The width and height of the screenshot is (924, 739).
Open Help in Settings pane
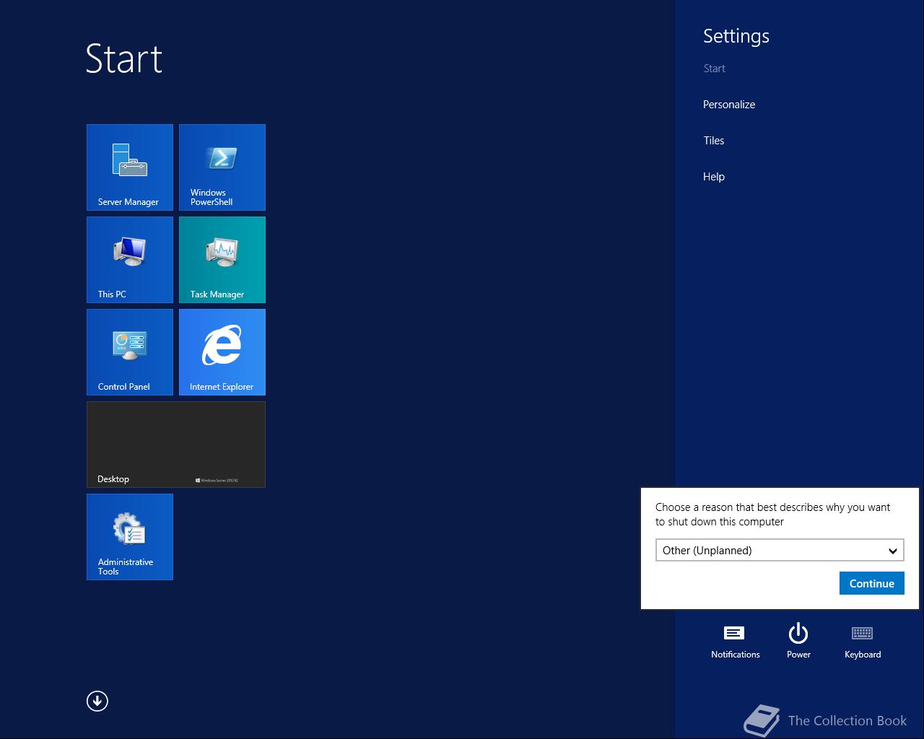point(714,177)
